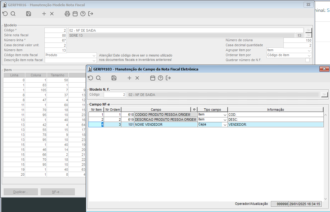The height and width of the screenshot is (212, 330).
Task: Click the Linha column header
Action: point(14,75)
